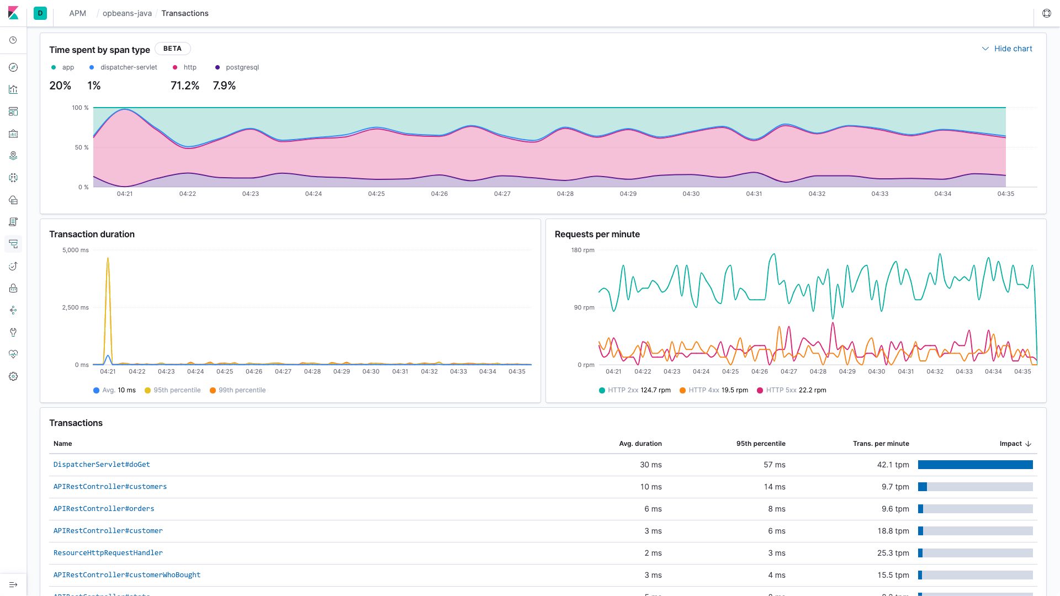This screenshot has height=596, width=1060.
Task: Toggle HTTP 4xx series in legend
Action: coord(714,390)
